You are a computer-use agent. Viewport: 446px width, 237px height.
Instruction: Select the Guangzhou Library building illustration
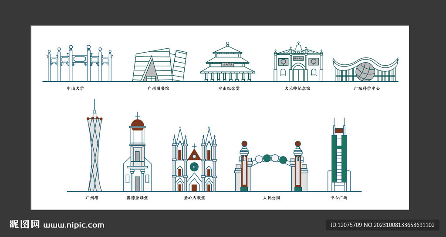tap(159, 65)
